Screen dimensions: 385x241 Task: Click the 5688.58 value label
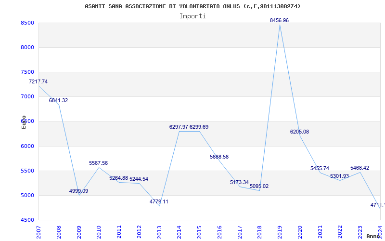219,157
